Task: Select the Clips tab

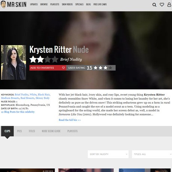Action: [x=7, y=131]
